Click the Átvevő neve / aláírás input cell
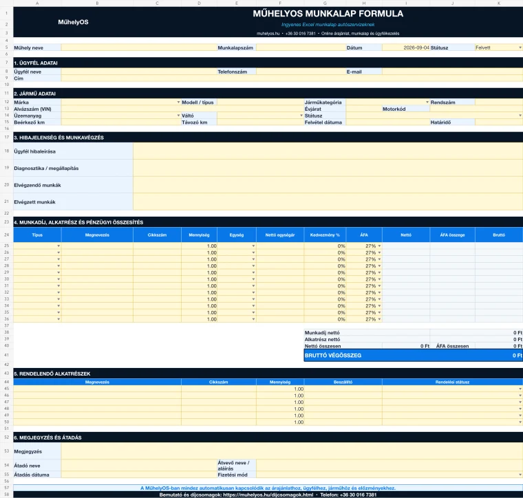This screenshot has width=523, height=498. 389,466
